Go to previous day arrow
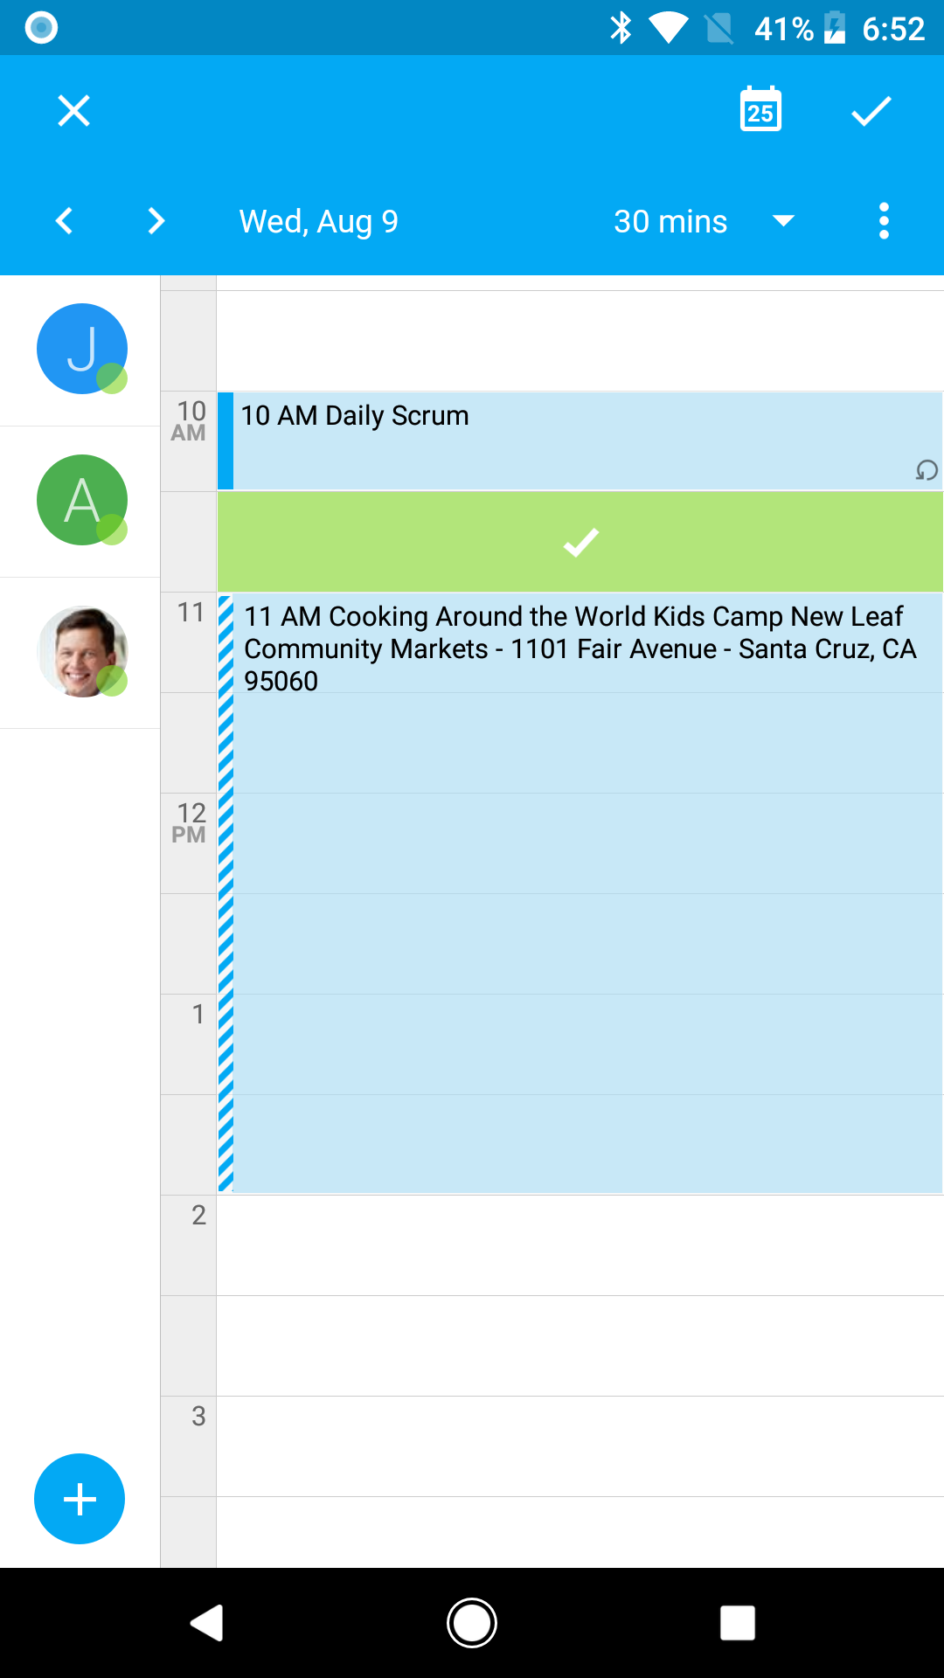 (64, 221)
